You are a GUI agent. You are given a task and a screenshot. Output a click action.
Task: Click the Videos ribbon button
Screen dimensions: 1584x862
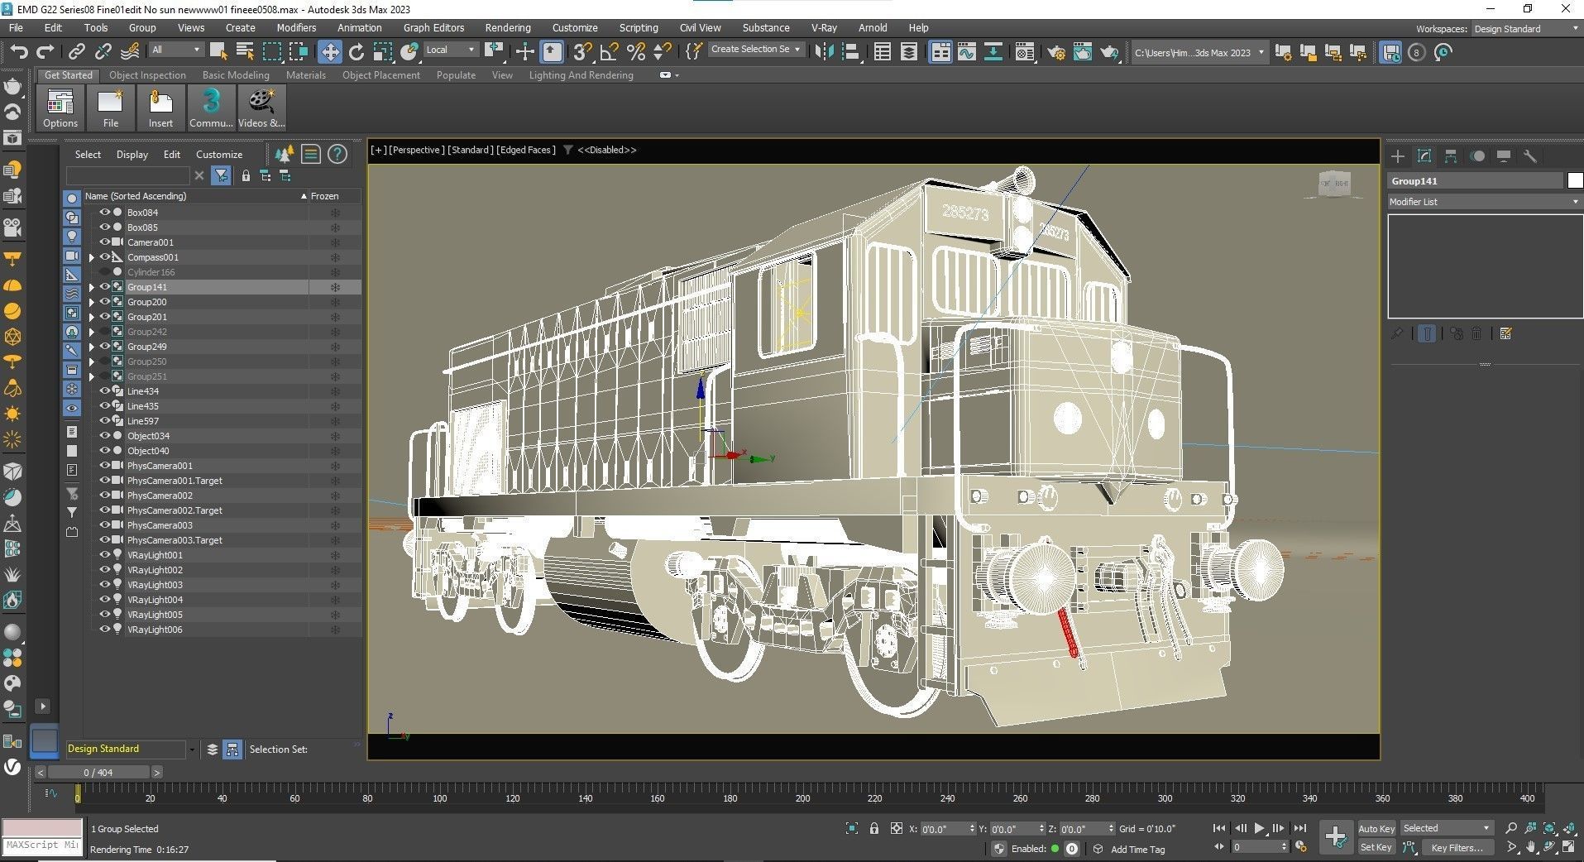pyautogui.click(x=261, y=108)
